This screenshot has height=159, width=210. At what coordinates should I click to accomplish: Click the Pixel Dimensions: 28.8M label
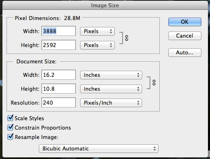click(47, 18)
